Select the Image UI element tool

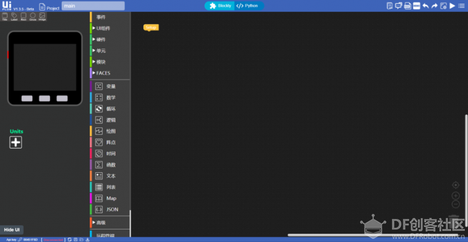click(x=42, y=16)
